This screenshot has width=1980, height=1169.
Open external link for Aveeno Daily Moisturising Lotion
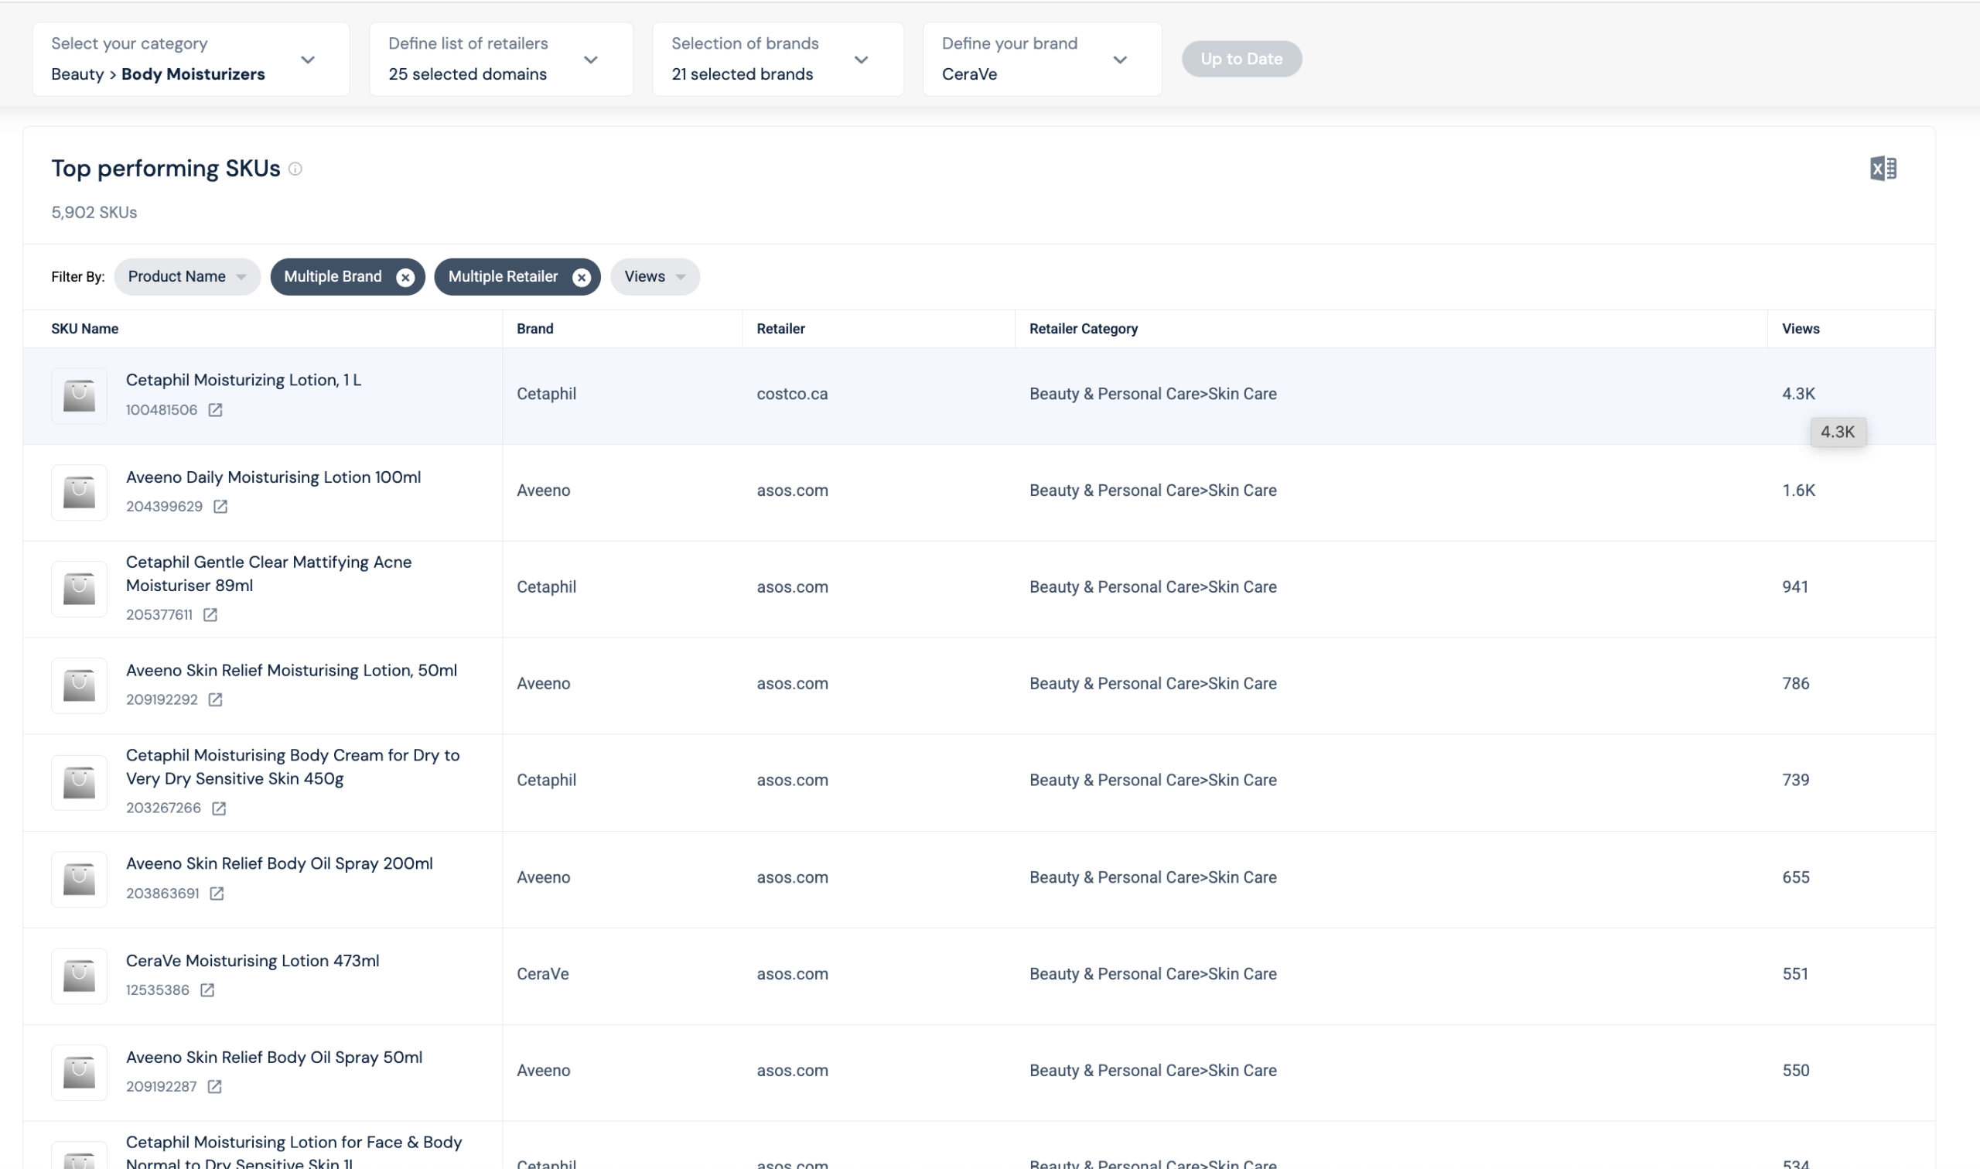tap(220, 507)
